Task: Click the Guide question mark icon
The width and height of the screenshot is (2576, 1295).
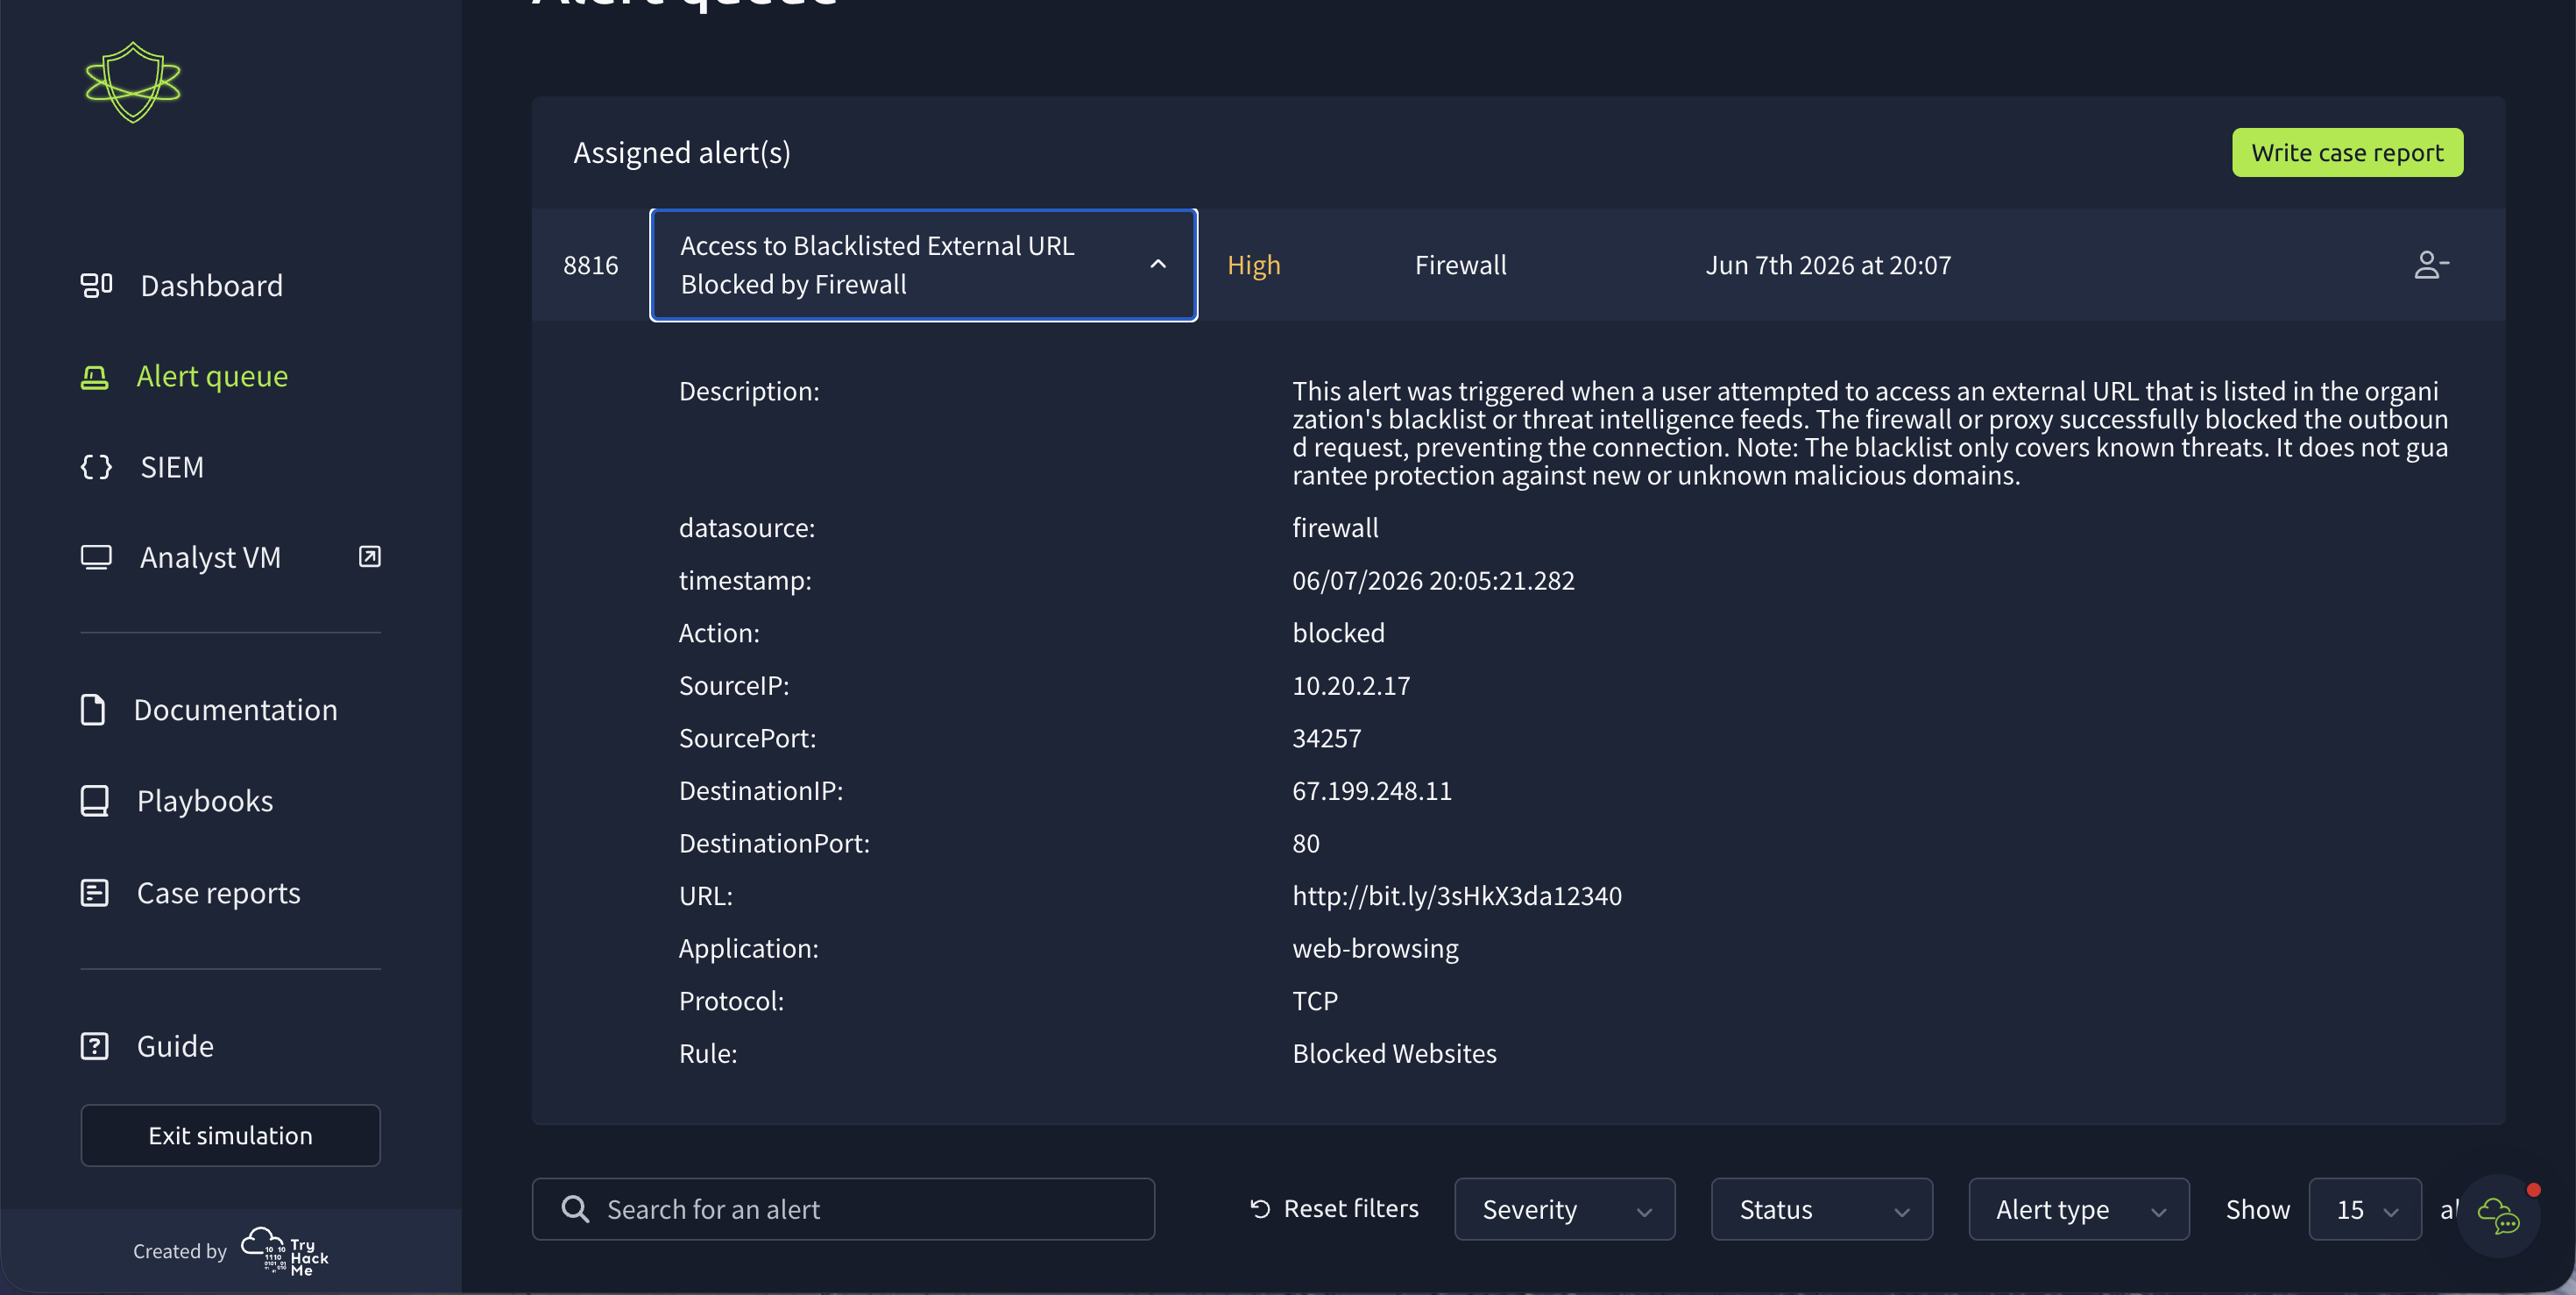Action: [95, 1046]
